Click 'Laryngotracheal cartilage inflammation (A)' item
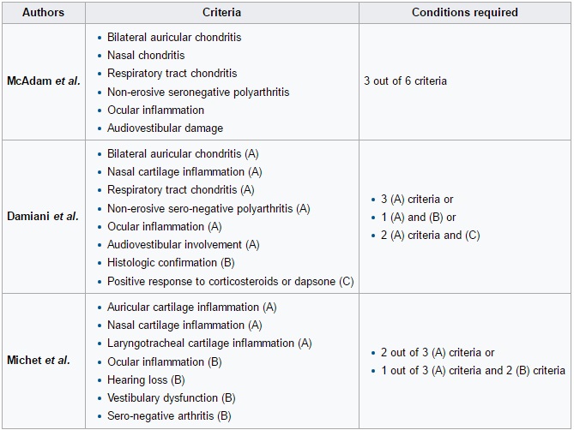 pos(209,343)
